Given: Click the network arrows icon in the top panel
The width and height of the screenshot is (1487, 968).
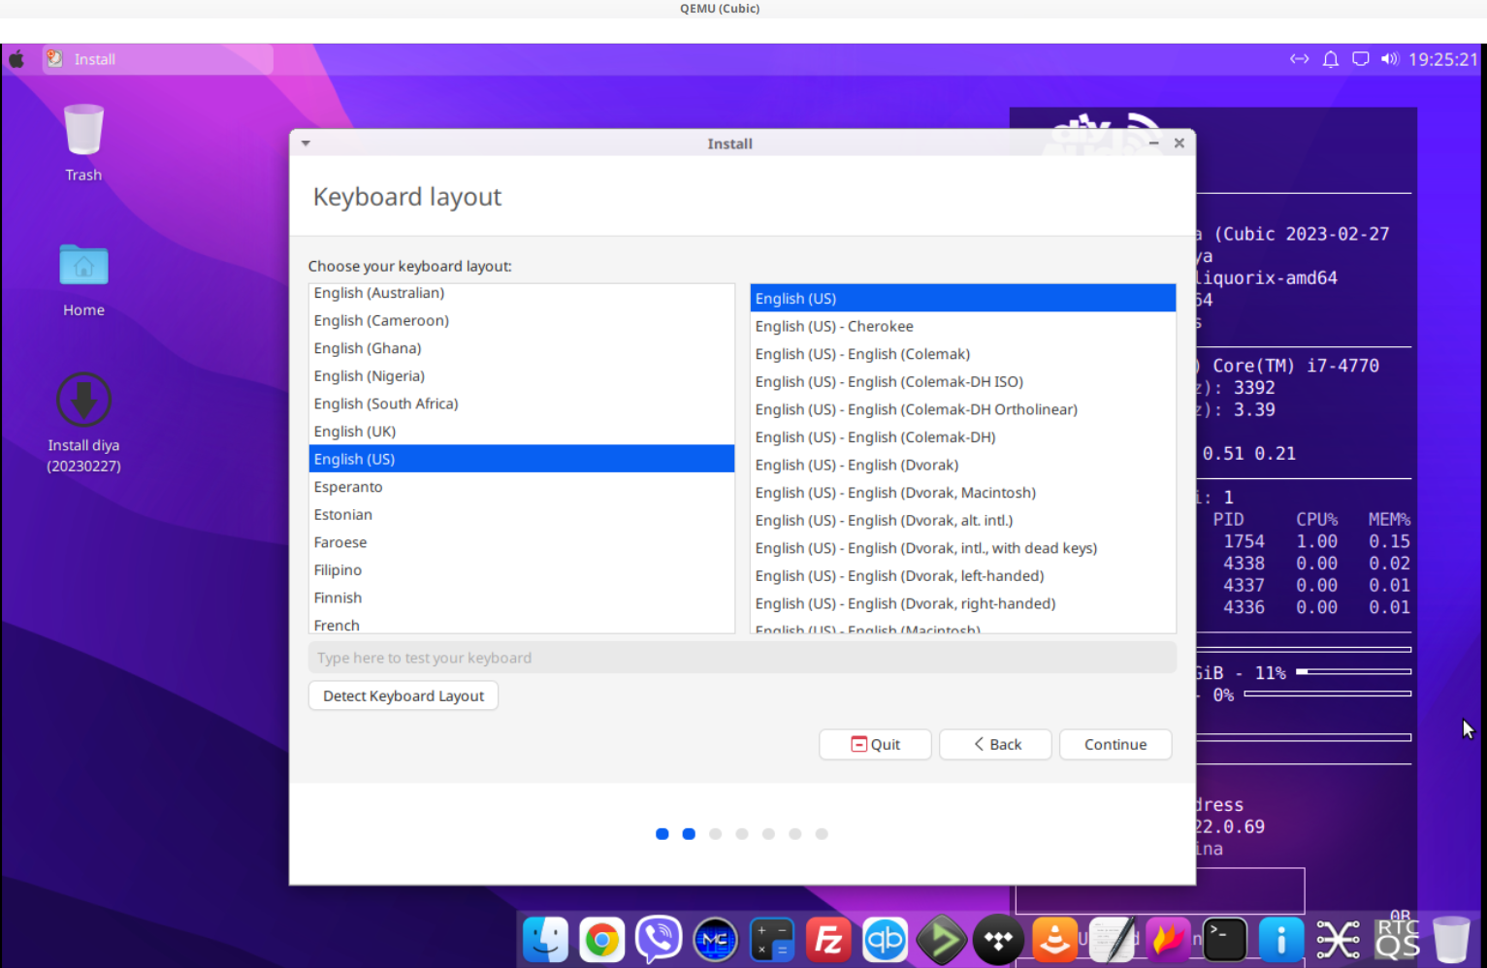Looking at the screenshot, I should (1299, 59).
